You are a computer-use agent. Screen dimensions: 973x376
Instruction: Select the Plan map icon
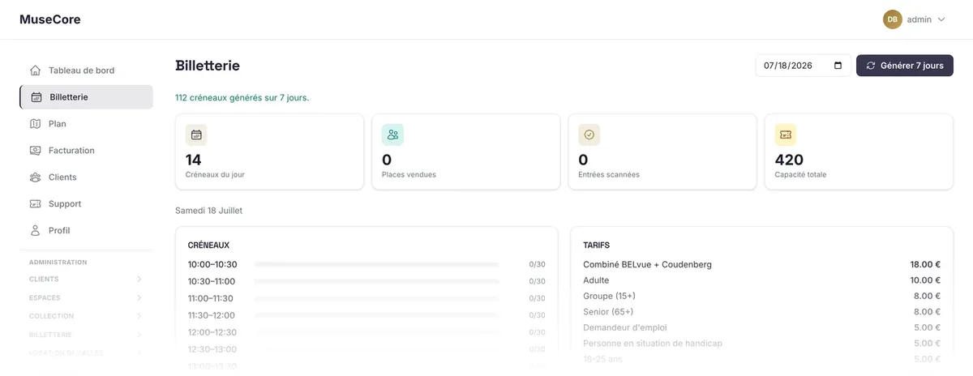point(35,124)
